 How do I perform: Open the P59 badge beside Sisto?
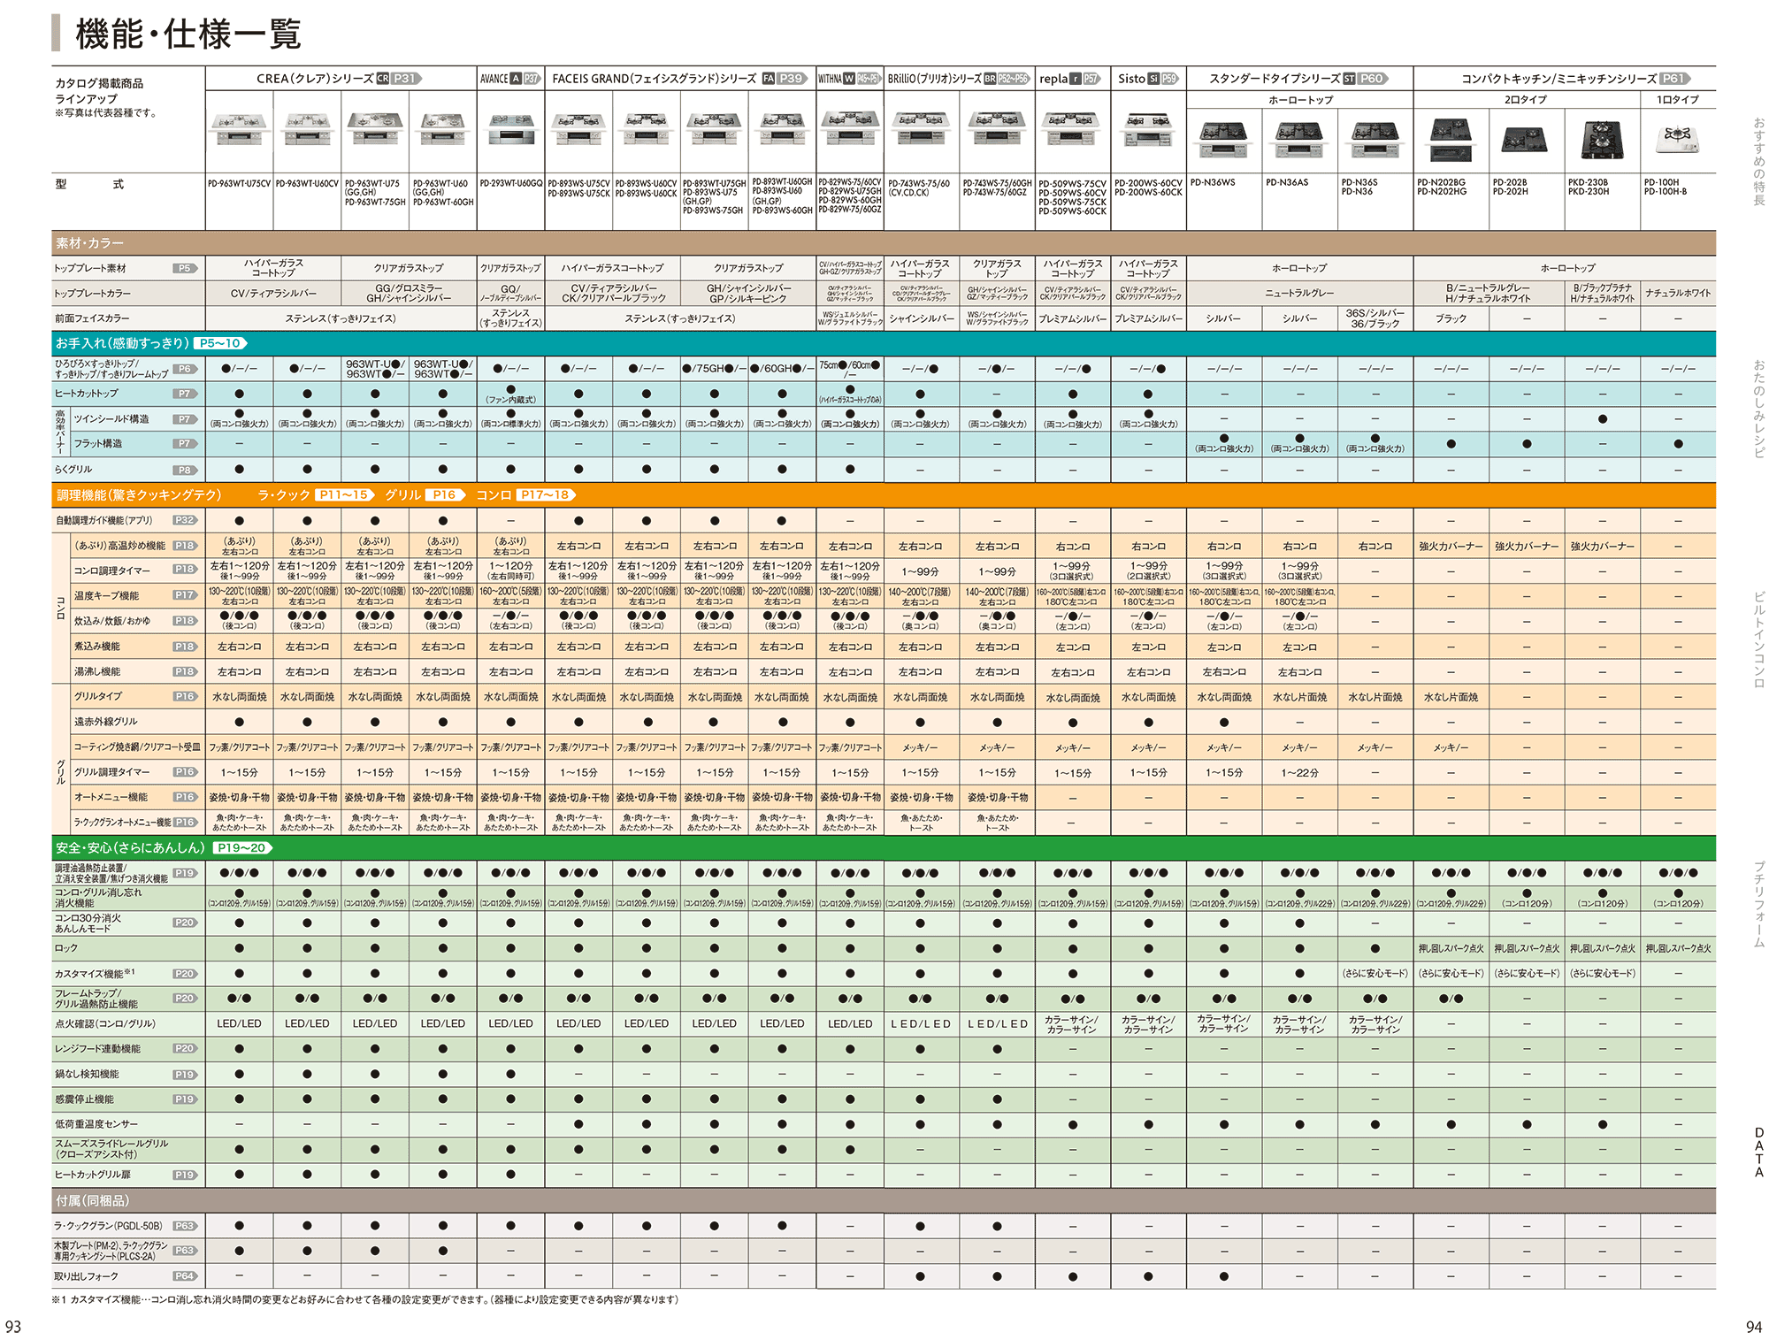pyautogui.click(x=1169, y=79)
